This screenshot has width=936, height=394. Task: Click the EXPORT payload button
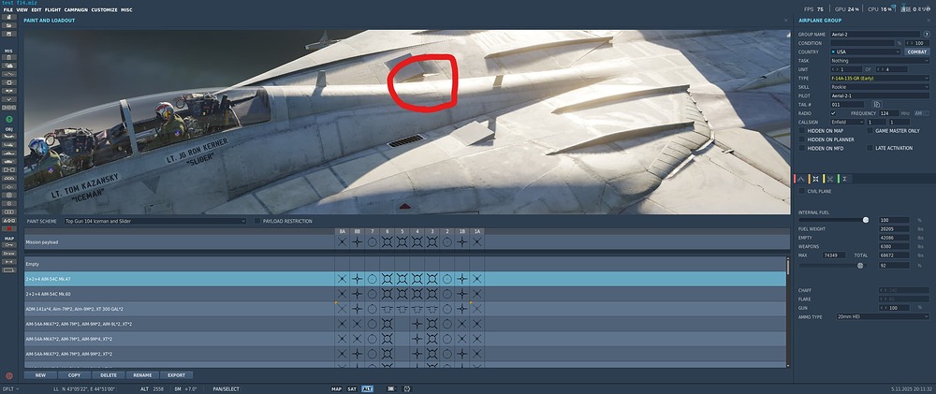[x=177, y=375]
